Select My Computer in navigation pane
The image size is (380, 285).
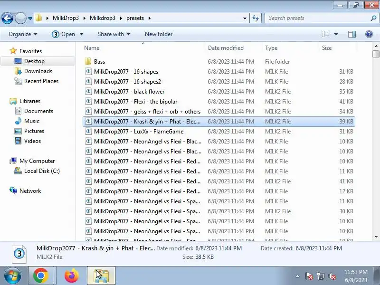(37, 161)
